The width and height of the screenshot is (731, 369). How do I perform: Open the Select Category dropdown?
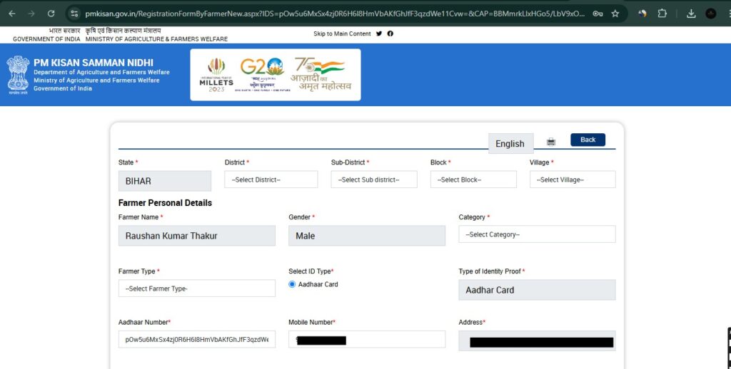click(x=536, y=234)
